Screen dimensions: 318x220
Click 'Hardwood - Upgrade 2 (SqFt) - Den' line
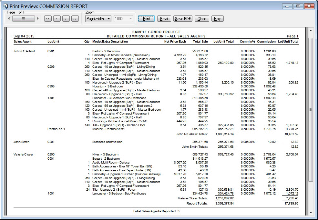click(x=117, y=83)
